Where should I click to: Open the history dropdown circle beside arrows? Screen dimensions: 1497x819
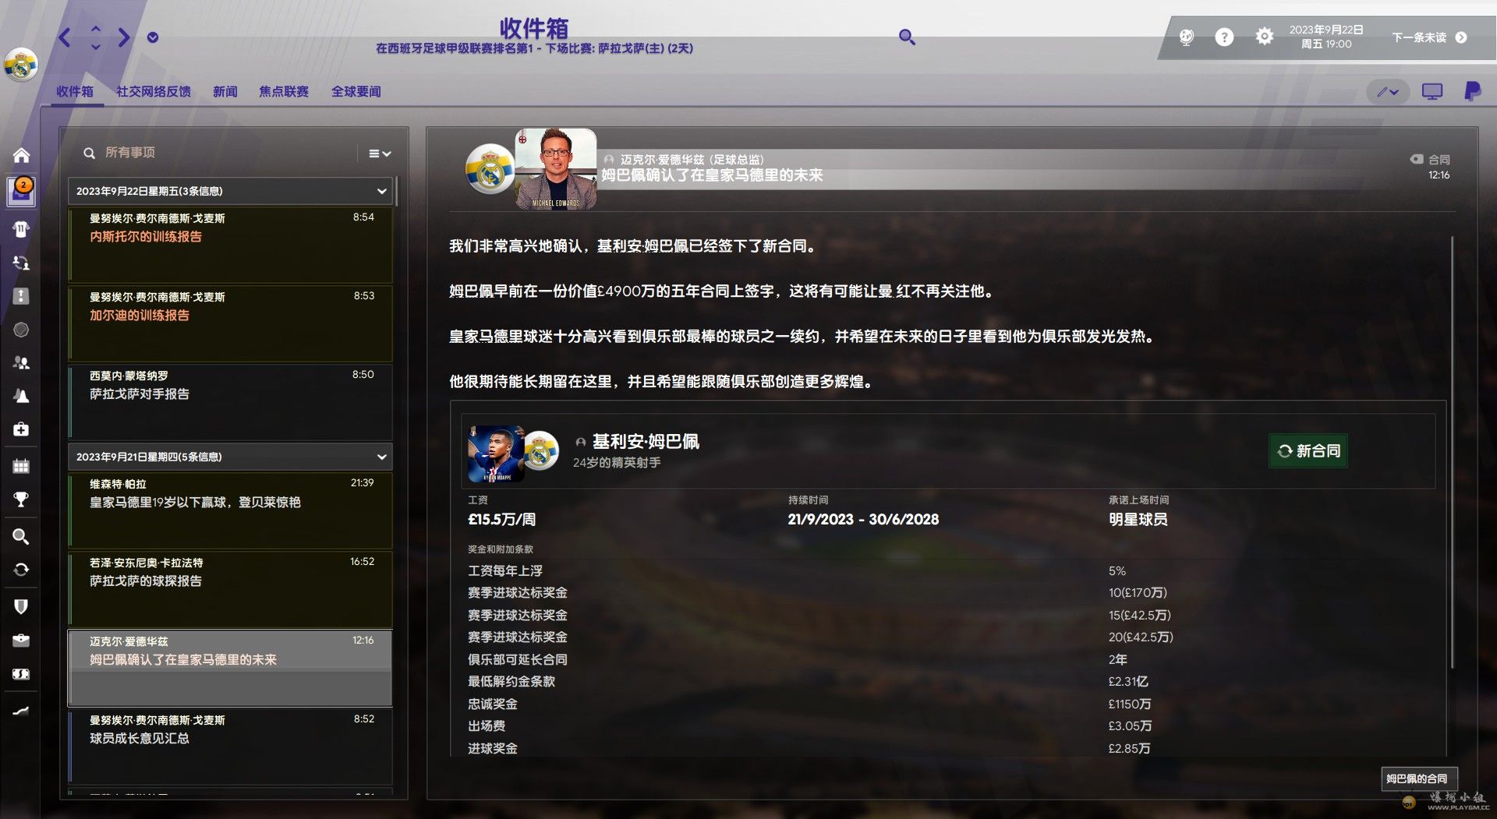pos(153,37)
